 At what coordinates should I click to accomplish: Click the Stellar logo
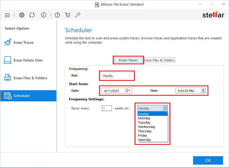point(213,15)
